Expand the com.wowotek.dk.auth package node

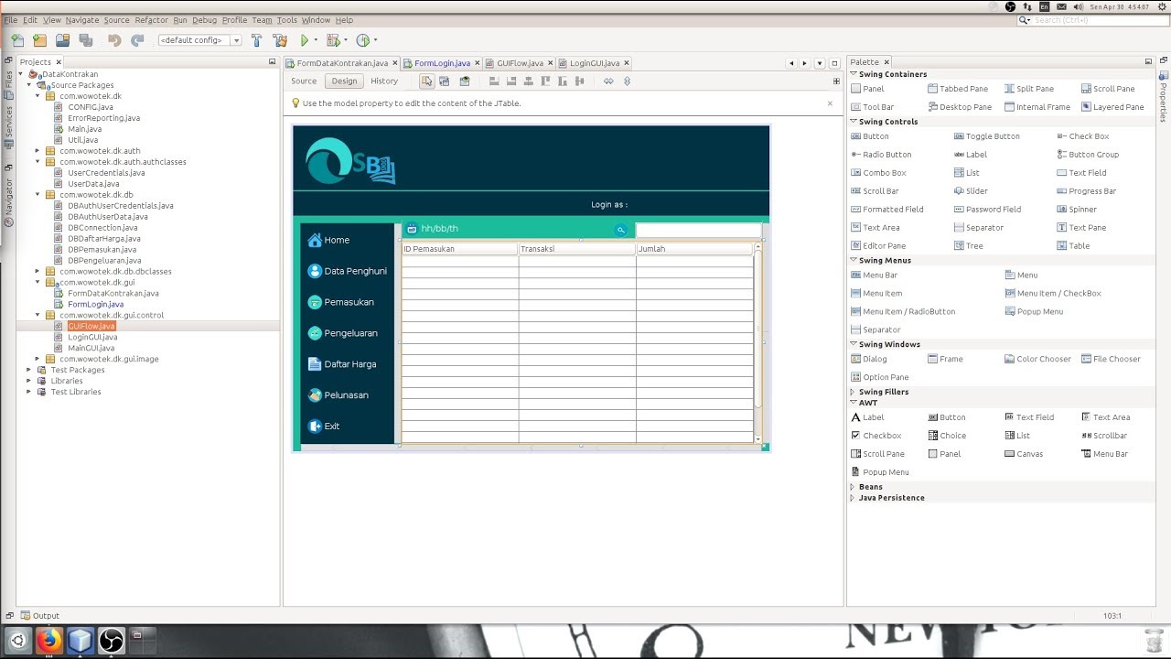[38, 151]
